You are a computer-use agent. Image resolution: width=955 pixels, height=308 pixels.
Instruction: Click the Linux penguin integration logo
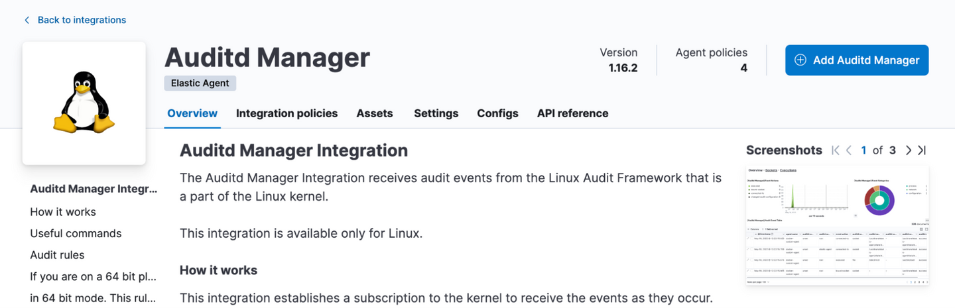84,103
